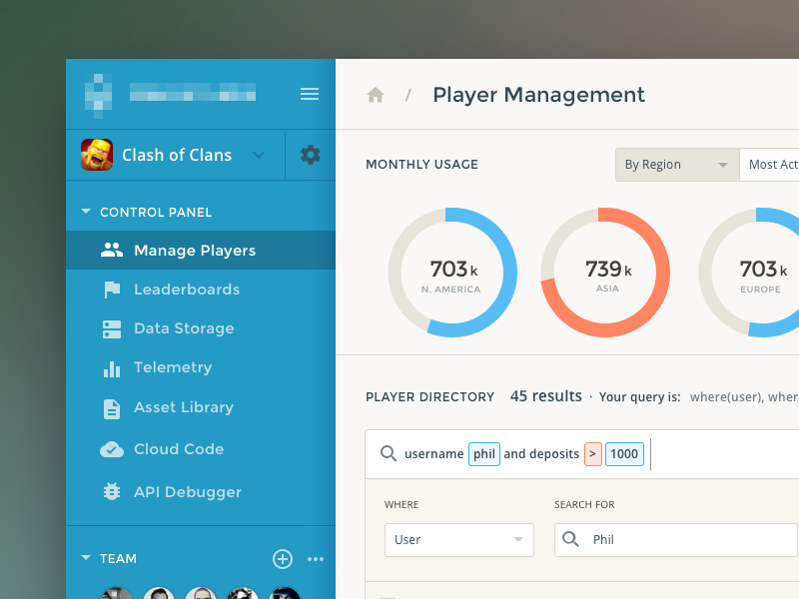Click the '45 results' text
The width and height of the screenshot is (799, 599).
545,396
